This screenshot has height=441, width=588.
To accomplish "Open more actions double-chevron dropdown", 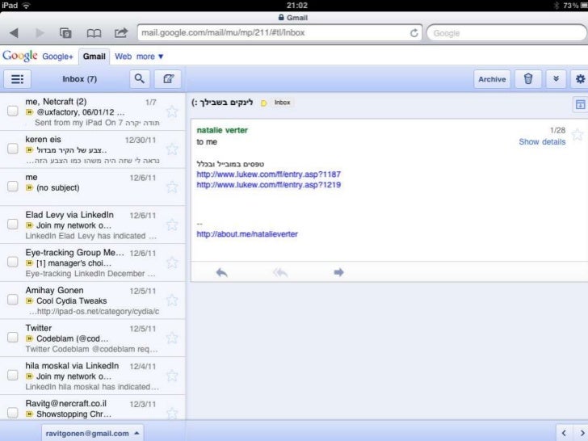I will click(x=556, y=79).
